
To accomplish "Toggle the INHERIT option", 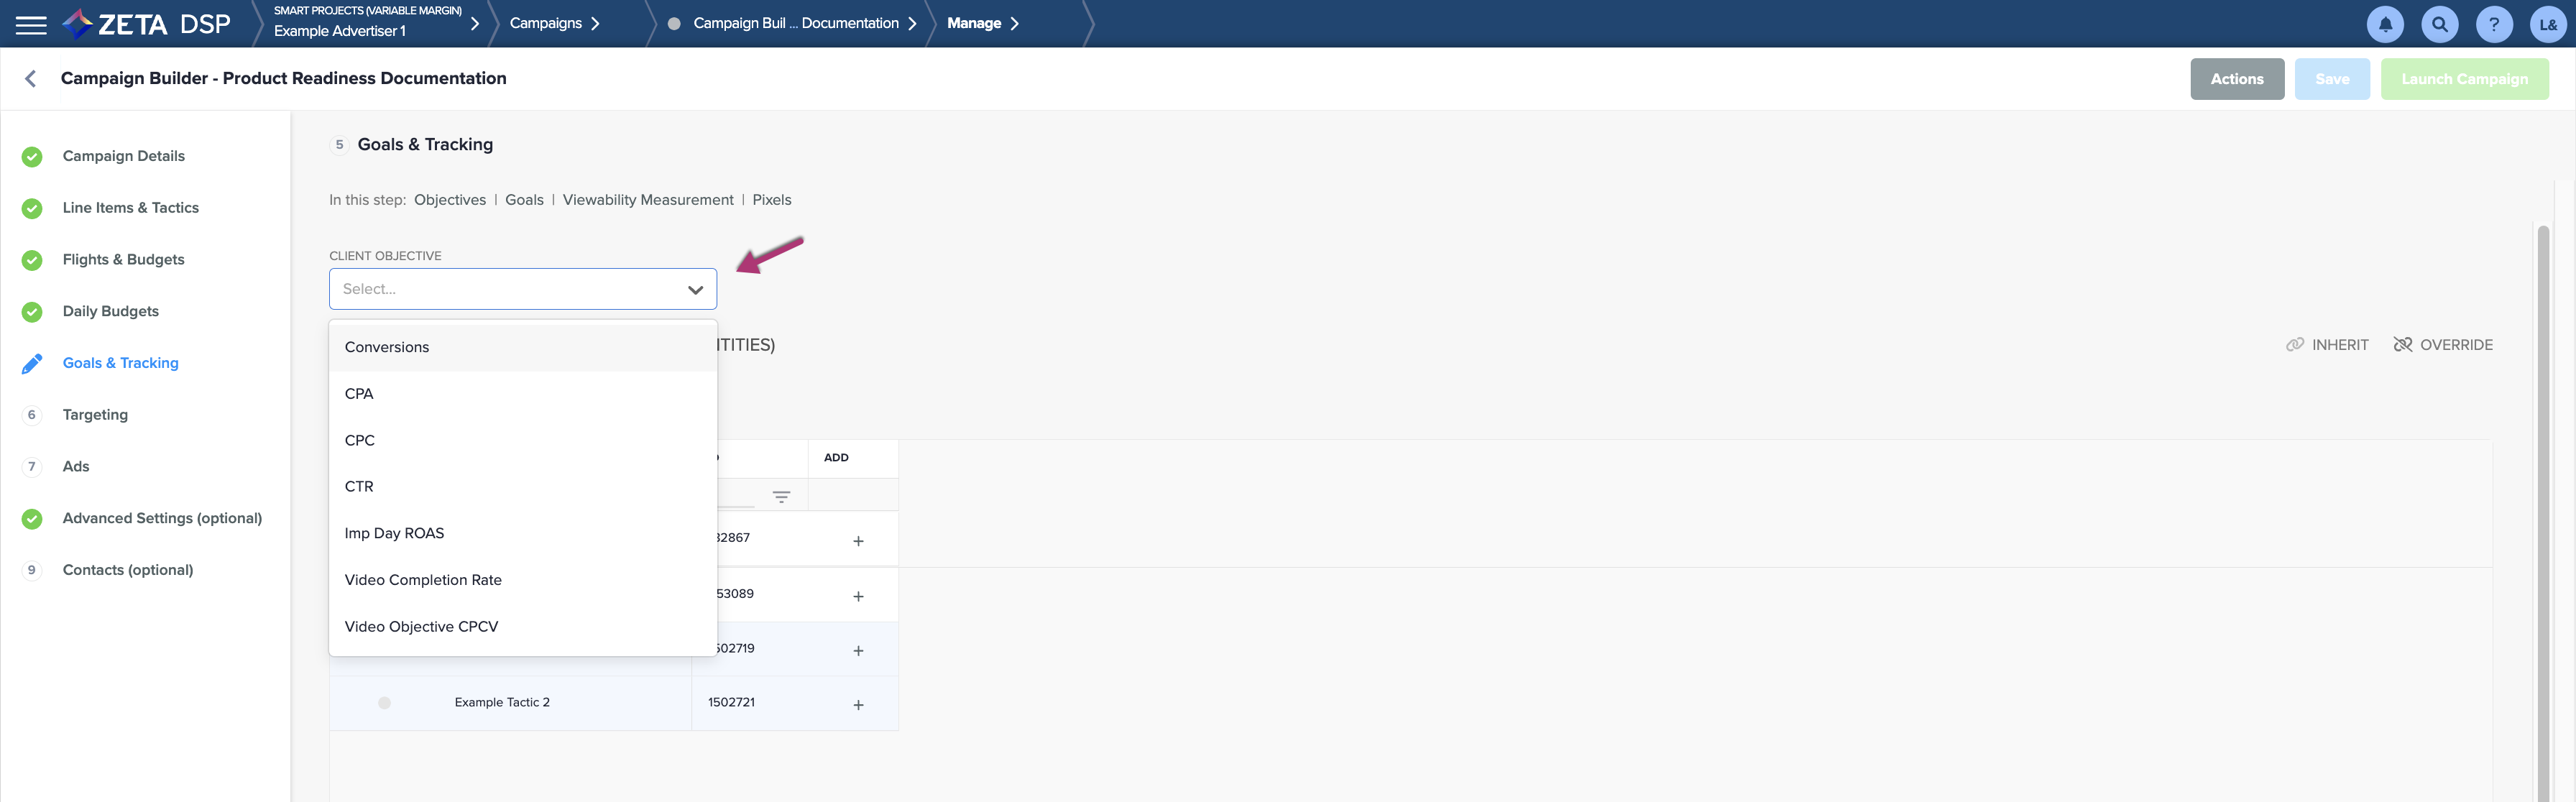I will [x=2327, y=345].
